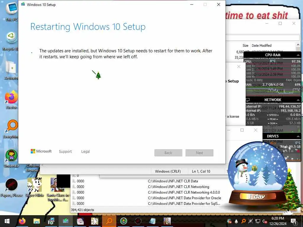This screenshot has width=303, height=227.
Task: Click the water drop tray icon
Action: pyautogui.click(x=236, y=221)
